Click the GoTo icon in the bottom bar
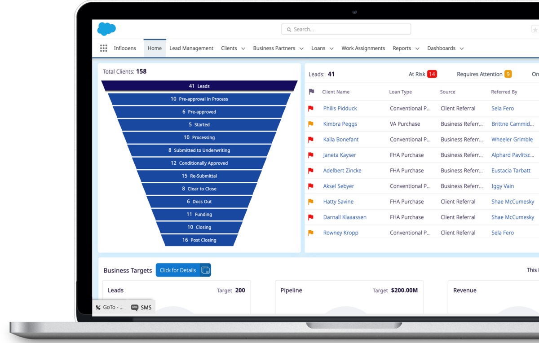The image size is (539, 343). pyautogui.click(x=98, y=307)
